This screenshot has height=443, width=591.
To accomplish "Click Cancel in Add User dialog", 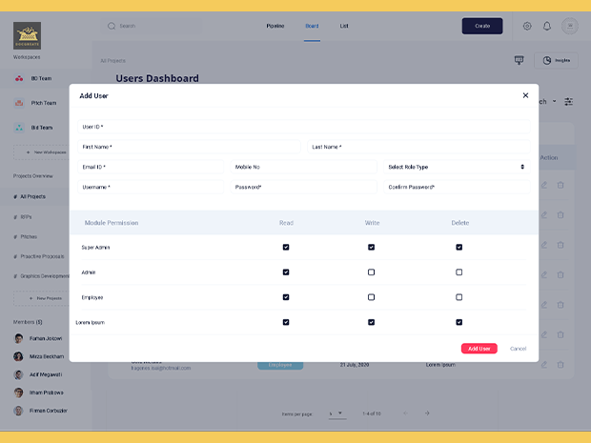I will (x=518, y=349).
